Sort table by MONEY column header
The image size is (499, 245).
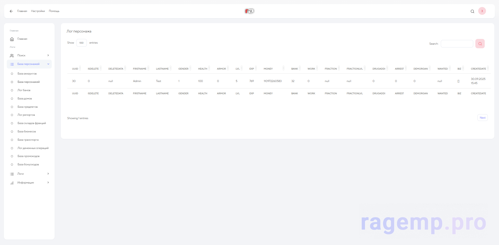pyautogui.click(x=268, y=69)
